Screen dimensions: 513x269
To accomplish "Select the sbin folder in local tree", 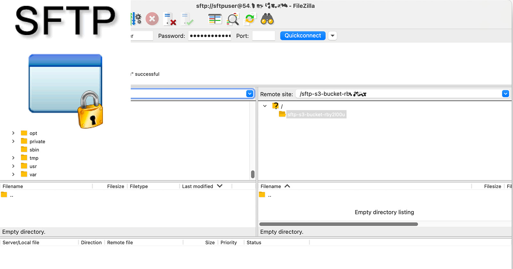I will 34,150.
